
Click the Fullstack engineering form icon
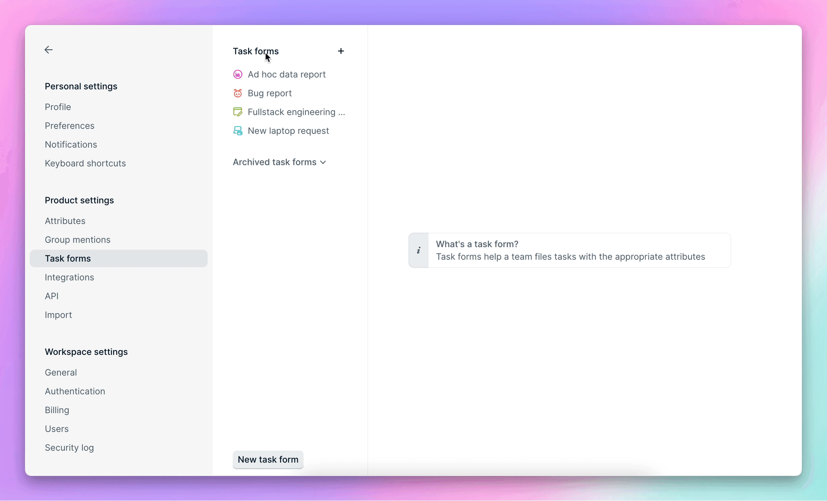pos(238,112)
